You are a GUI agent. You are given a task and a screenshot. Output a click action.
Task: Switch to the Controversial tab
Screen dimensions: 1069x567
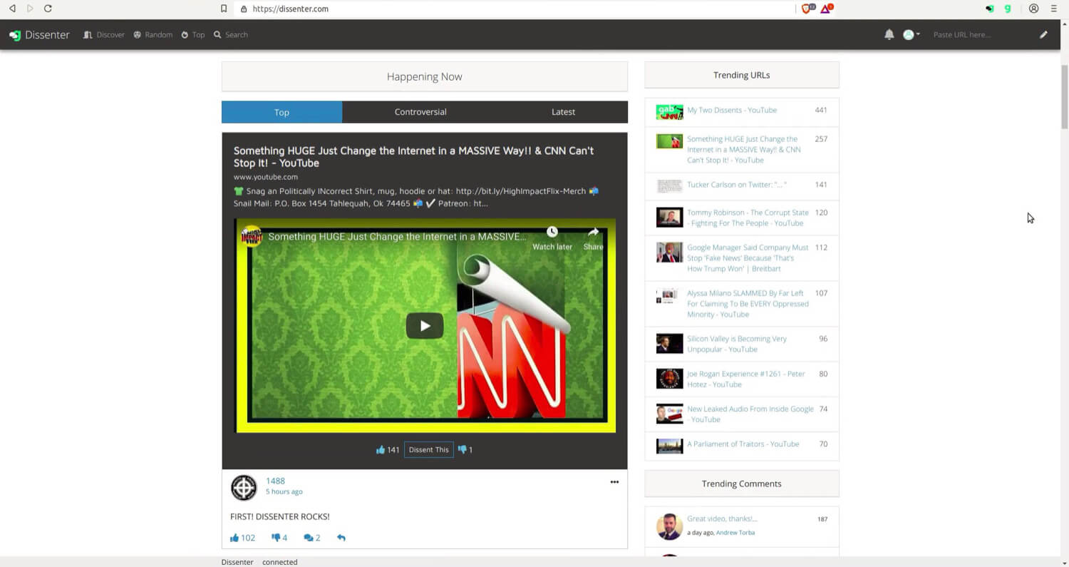420,112
